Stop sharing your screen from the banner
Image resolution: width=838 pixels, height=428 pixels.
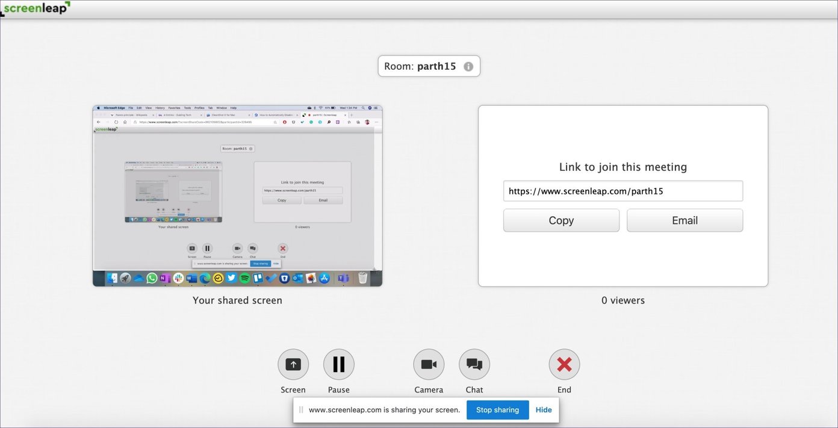pos(497,409)
